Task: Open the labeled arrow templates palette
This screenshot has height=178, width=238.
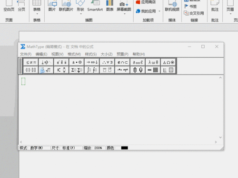Action: (123, 70)
